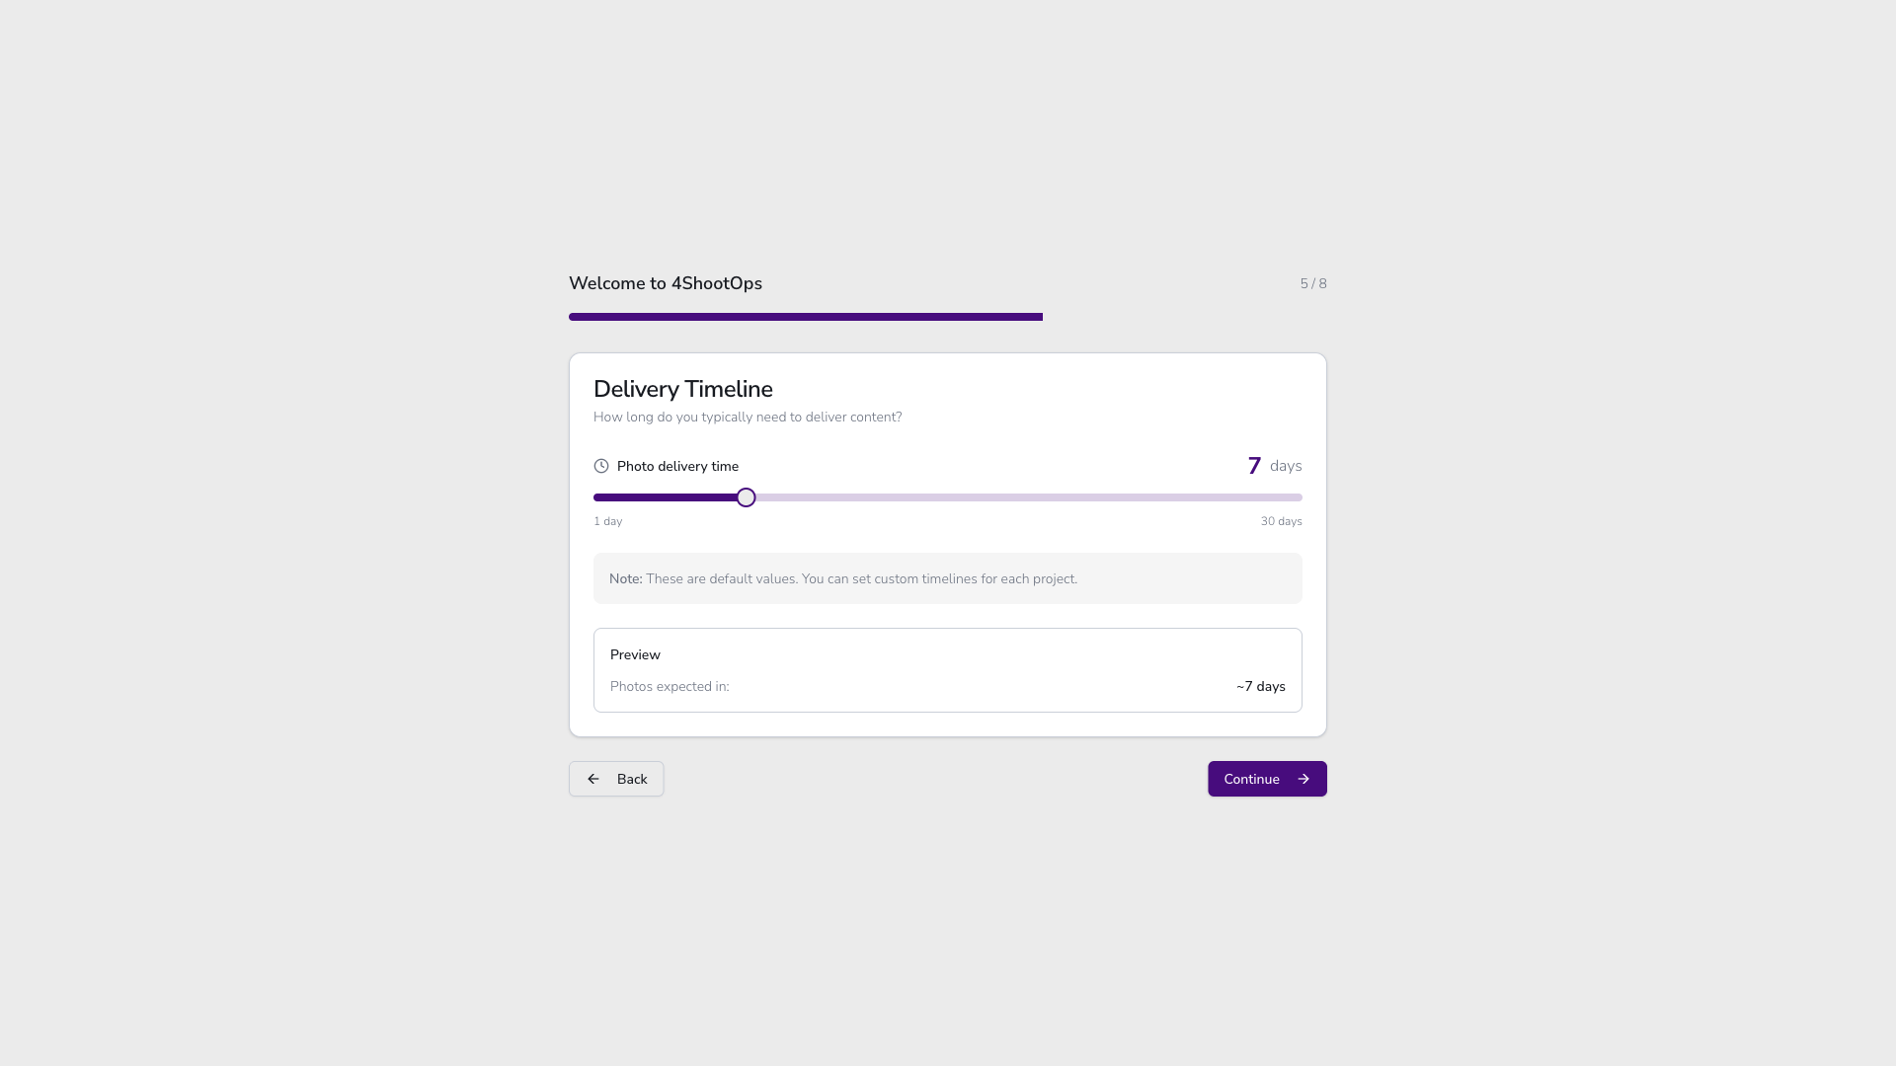Click the Preview heading in preview card
The image size is (1896, 1066).
coord(635,654)
